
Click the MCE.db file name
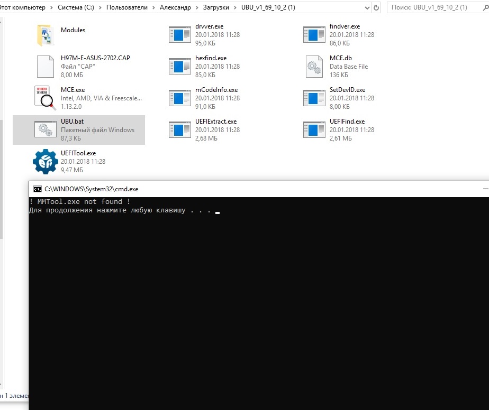coord(341,58)
